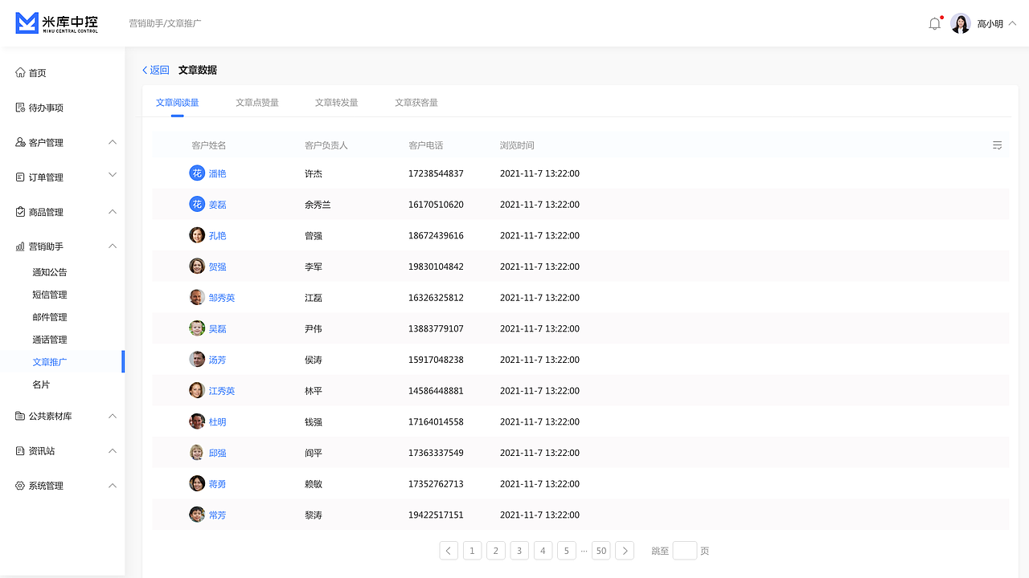Switch to the 文章转发量 tab
The height and width of the screenshot is (578, 1029).
point(337,103)
